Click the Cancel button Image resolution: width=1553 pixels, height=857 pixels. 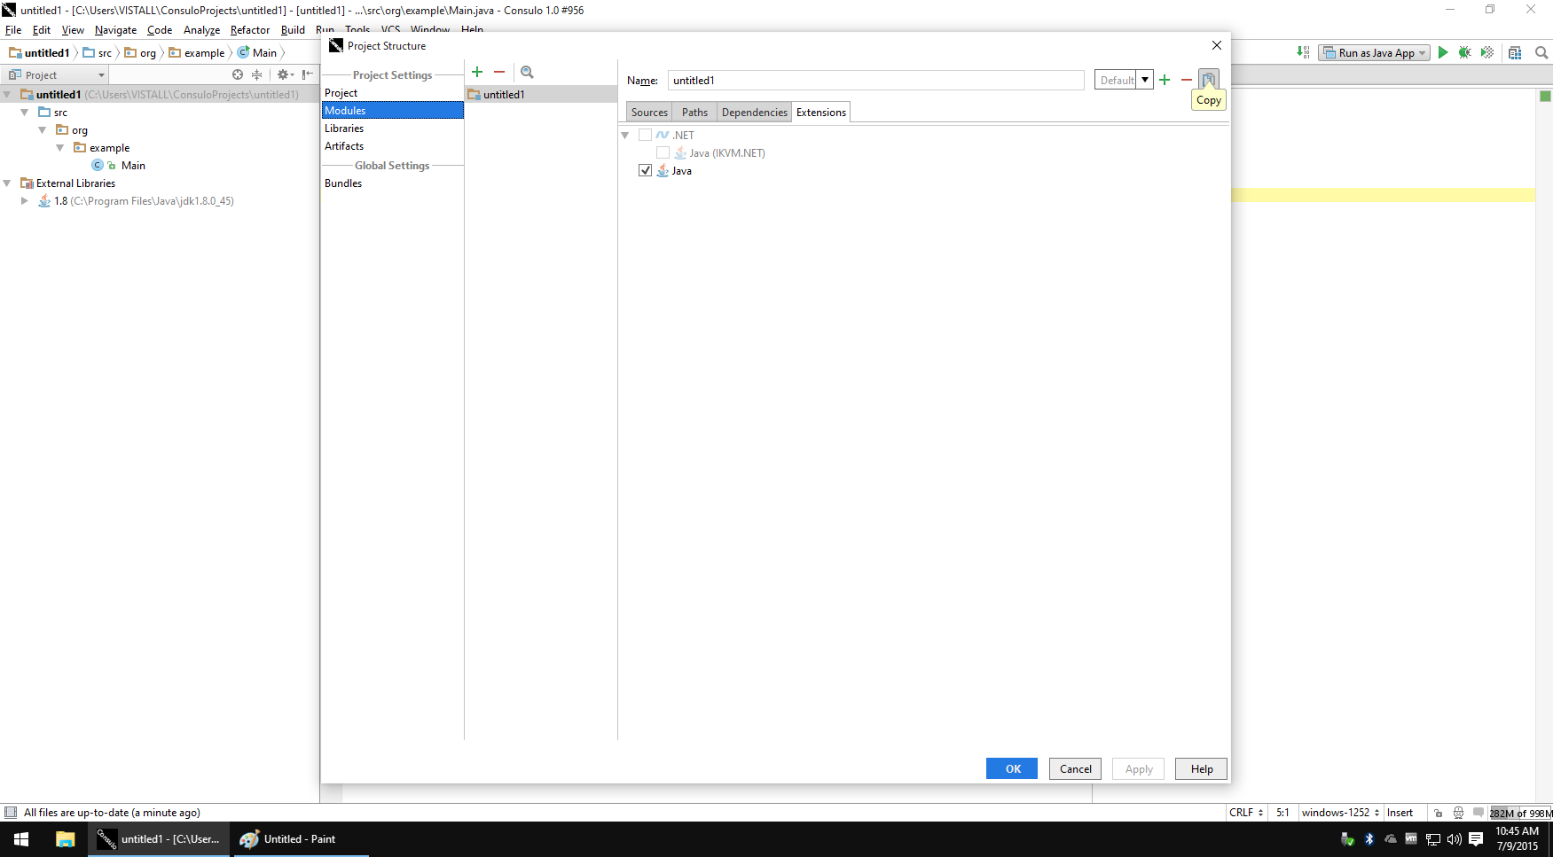(x=1075, y=768)
